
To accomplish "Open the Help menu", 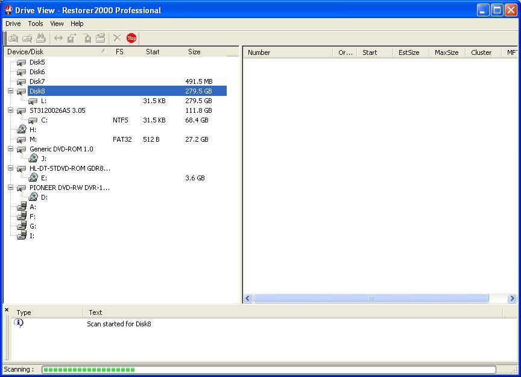I will pyautogui.click(x=77, y=24).
